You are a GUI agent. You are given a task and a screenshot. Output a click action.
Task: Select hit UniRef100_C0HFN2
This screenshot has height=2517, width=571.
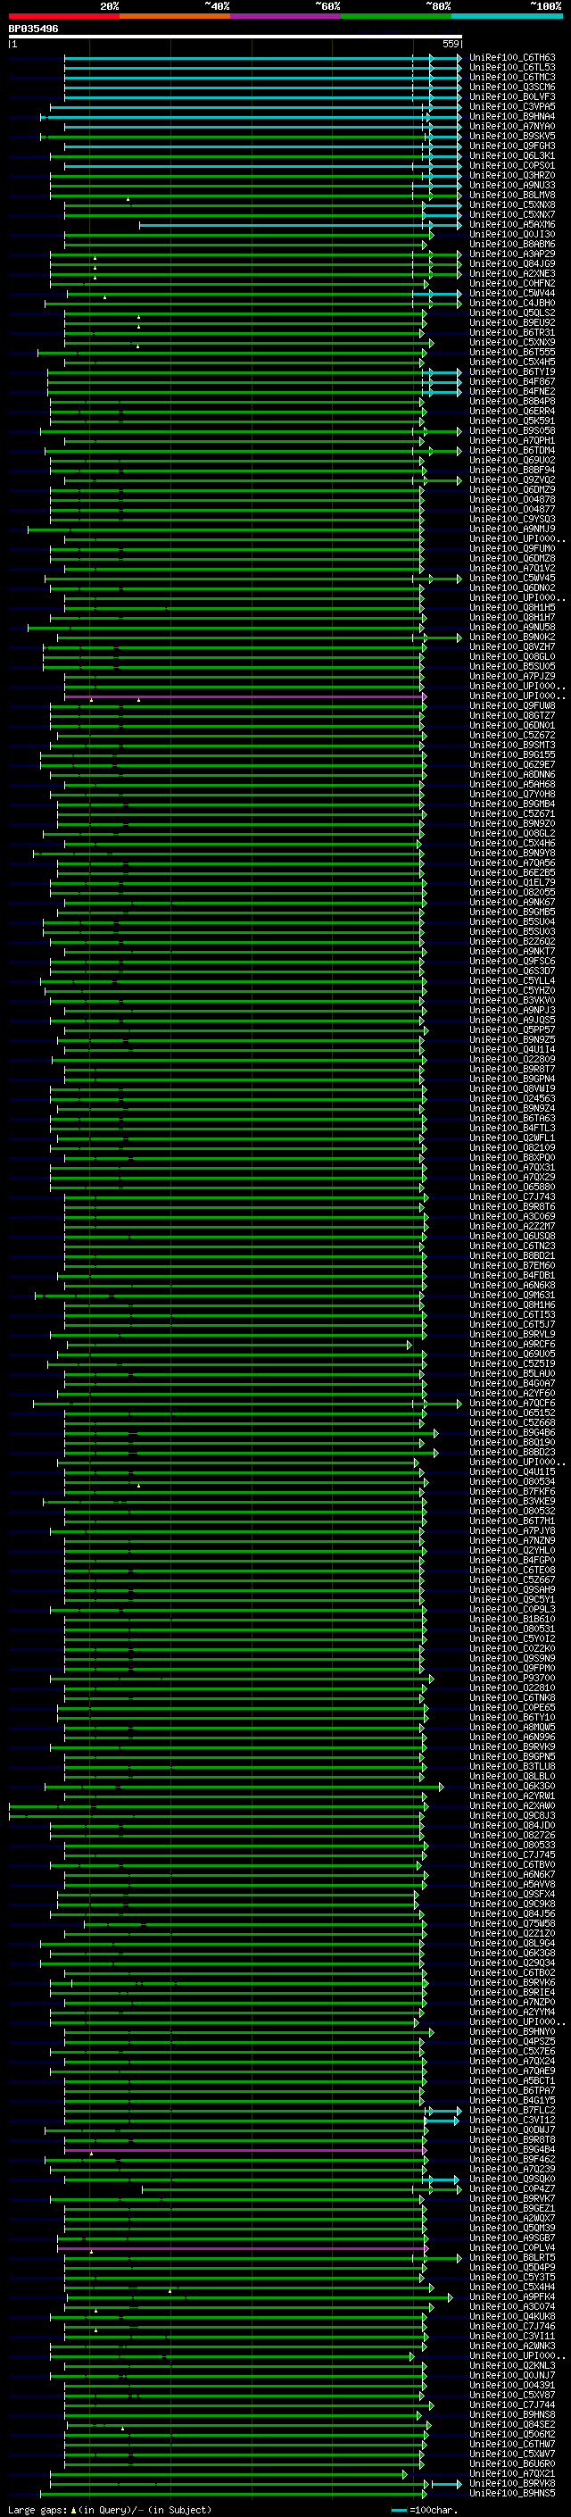pyautogui.click(x=512, y=283)
